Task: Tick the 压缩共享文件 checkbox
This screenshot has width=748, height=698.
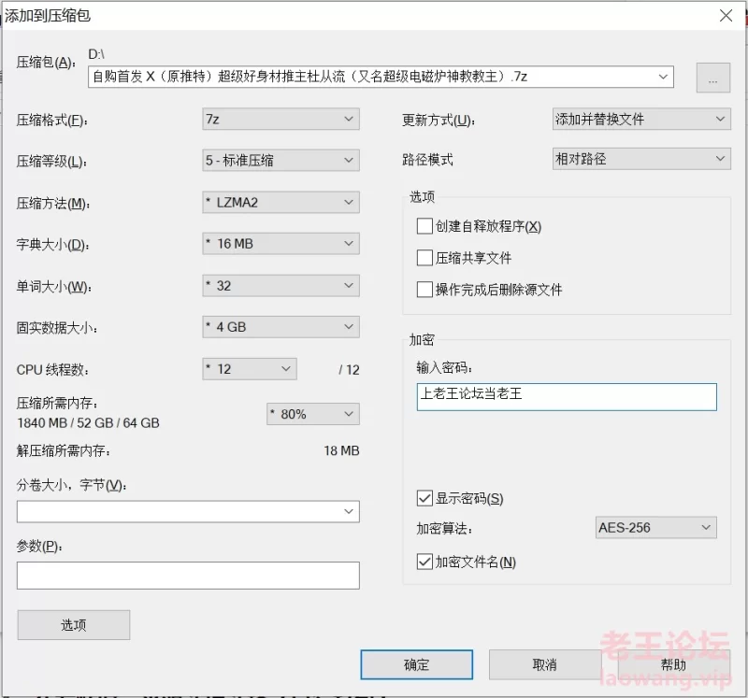Action: (425, 258)
